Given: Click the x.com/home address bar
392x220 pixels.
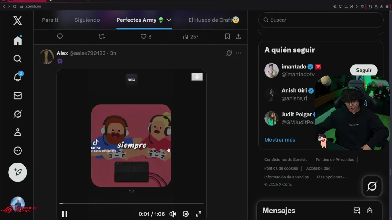Looking at the screenshot, I should pos(33,6).
